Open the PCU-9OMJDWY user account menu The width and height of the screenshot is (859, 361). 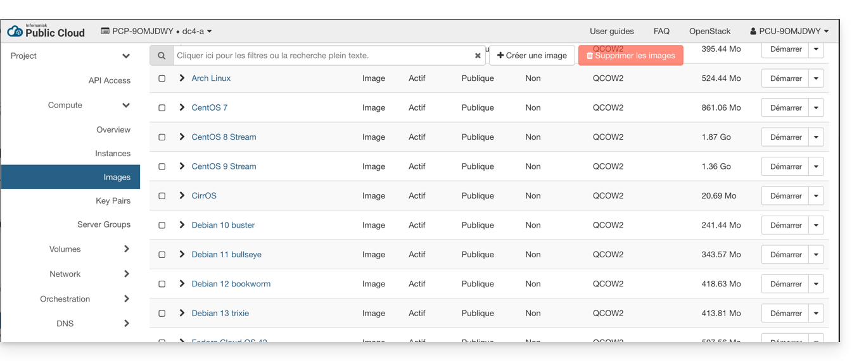coord(789,31)
